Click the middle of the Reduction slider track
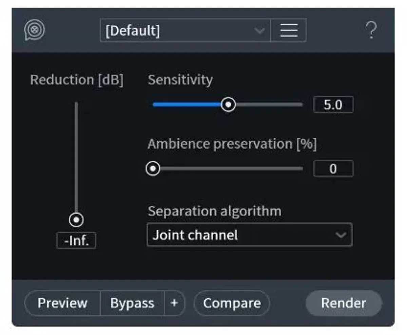This screenshot has width=407, height=335. (x=76, y=158)
